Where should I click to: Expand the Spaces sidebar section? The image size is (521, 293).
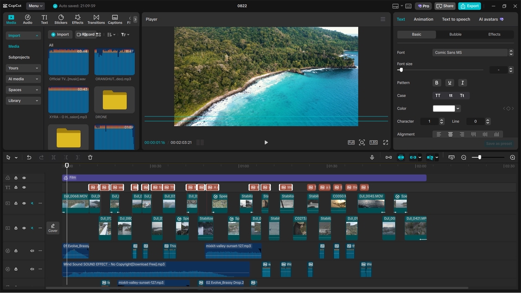(23, 90)
